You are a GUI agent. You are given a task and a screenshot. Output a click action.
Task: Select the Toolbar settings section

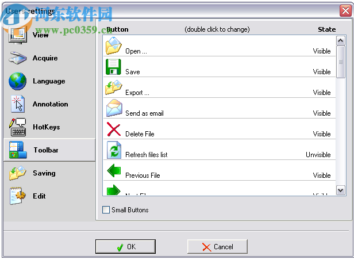[x=49, y=150]
